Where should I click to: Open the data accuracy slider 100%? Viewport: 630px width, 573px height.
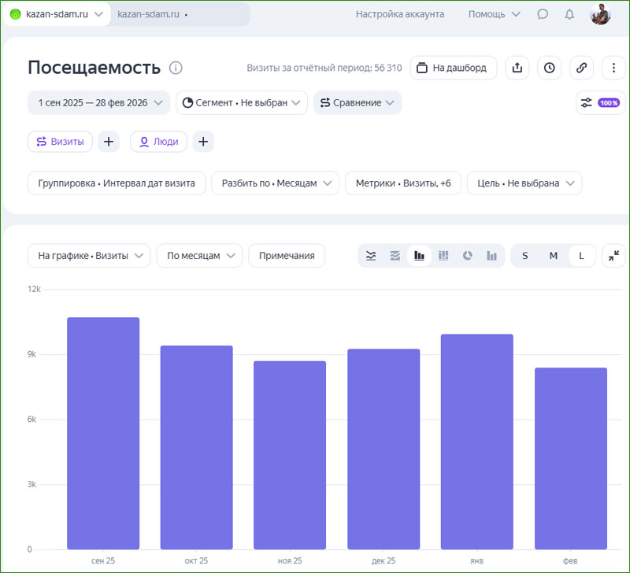(600, 103)
